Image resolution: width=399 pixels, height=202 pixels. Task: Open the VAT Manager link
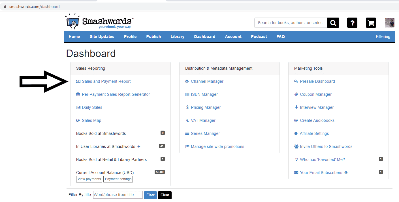tap(203, 120)
